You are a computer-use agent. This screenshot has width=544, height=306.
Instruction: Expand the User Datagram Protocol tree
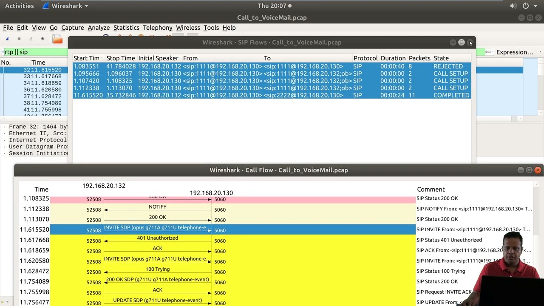click(x=4, y=147)
